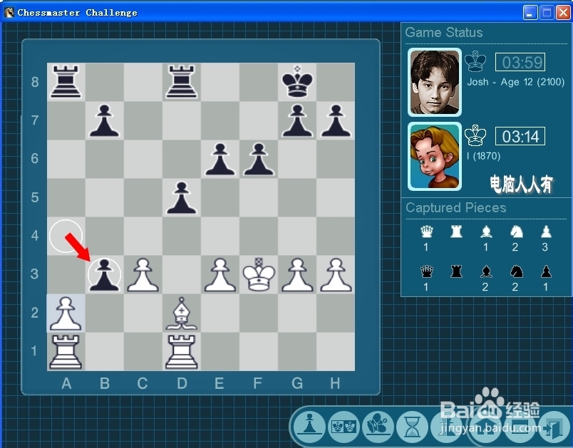Minimize the Chessmaster Challenge window
Viewport: 573px width, 448px height.
(x=530, y=13)
